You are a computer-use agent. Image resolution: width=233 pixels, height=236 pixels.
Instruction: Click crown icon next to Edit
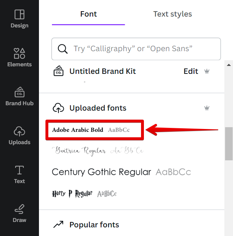pyautogui.click(x=207, y=71)
